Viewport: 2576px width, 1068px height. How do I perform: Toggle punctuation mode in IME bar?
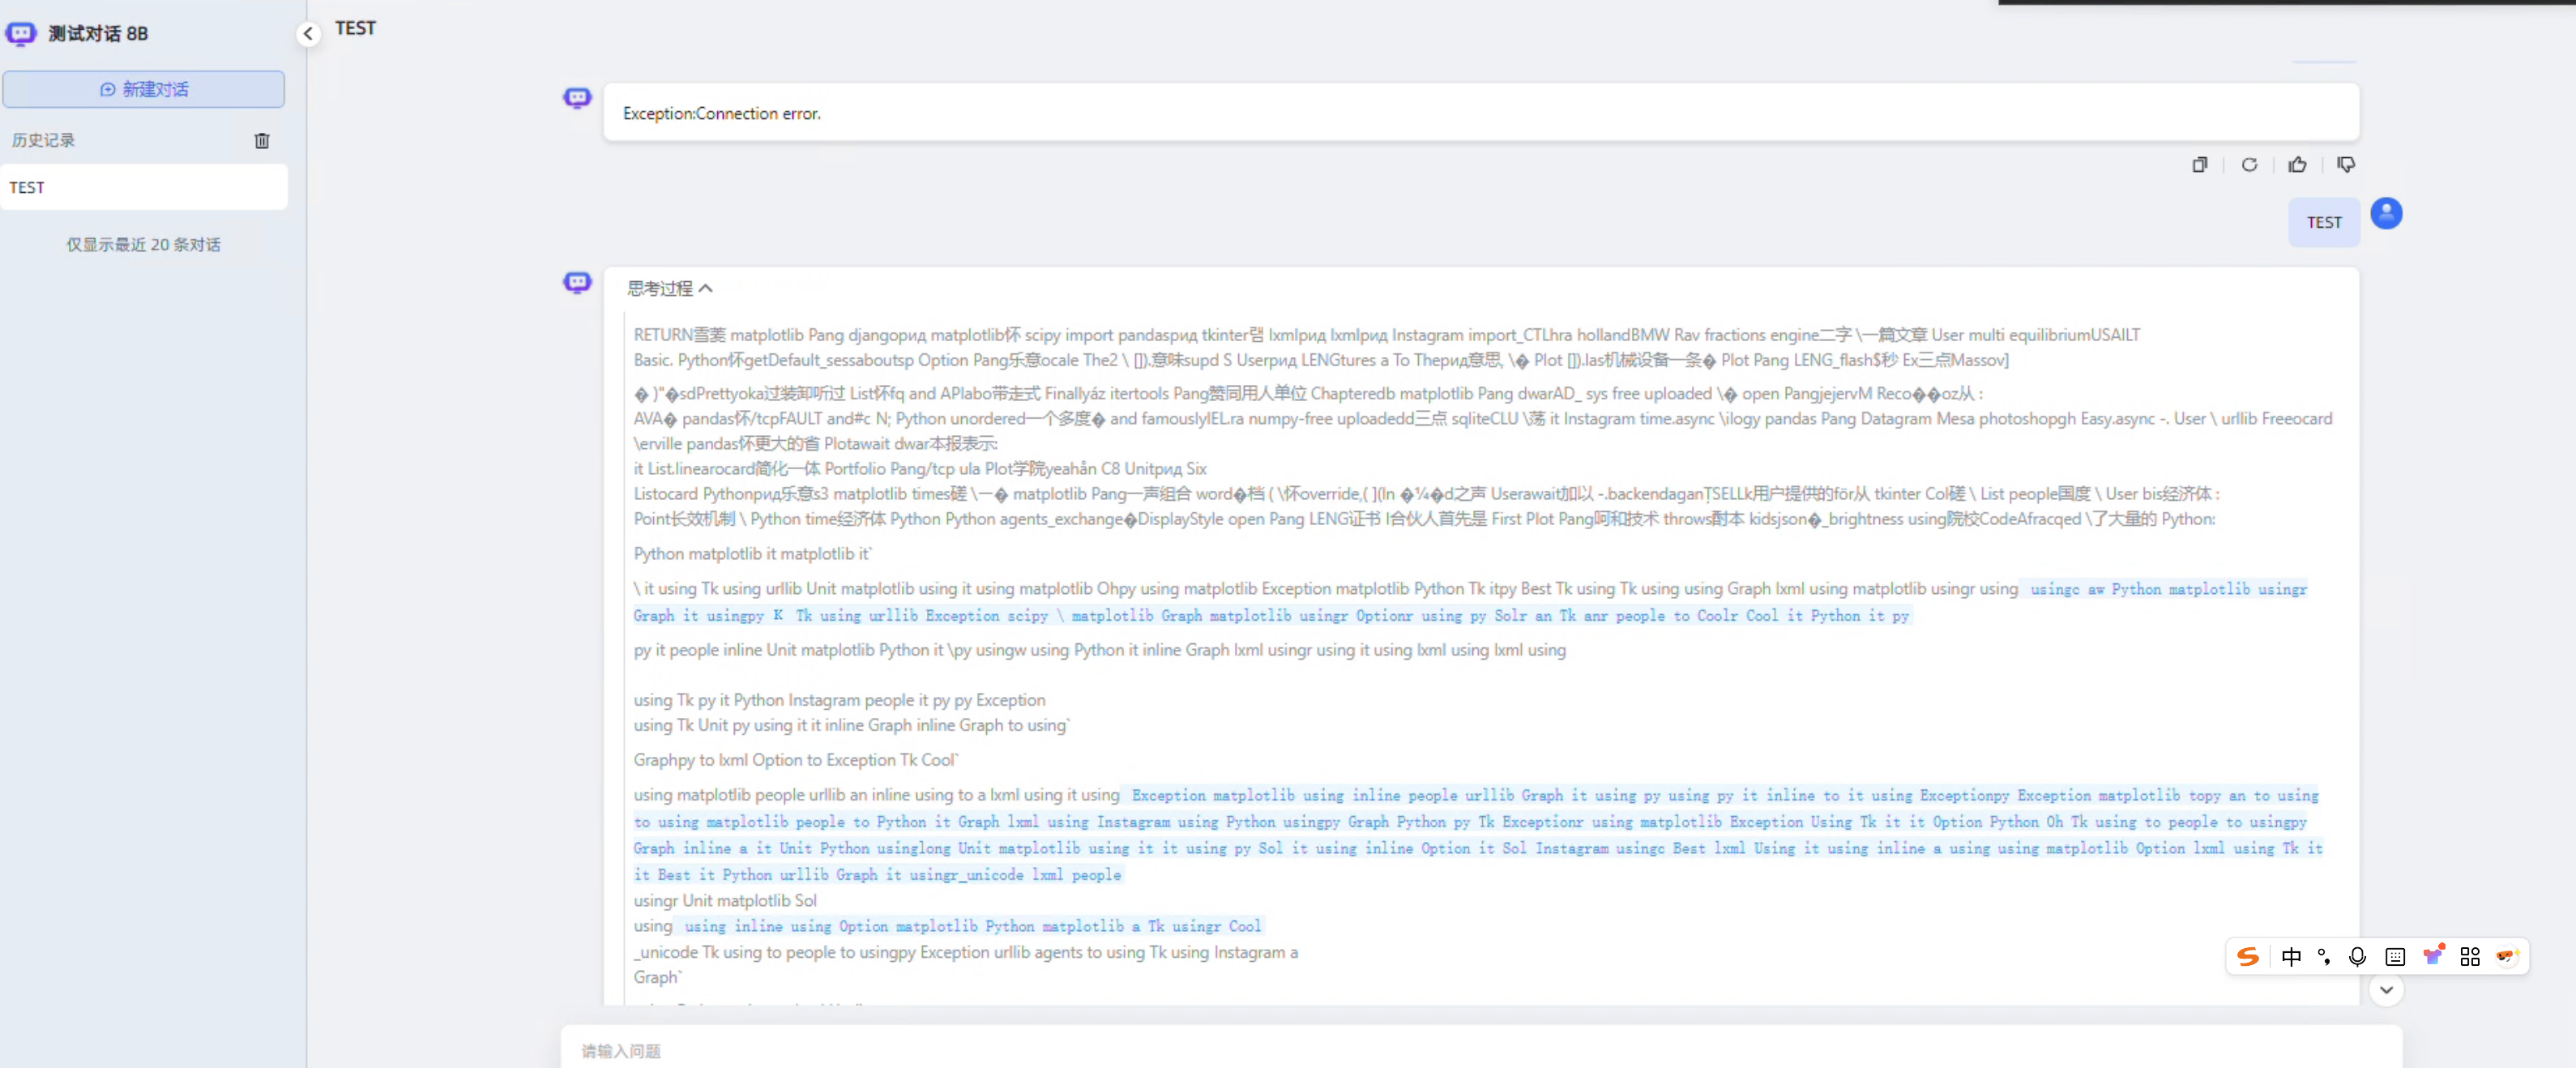(2324, 957)
